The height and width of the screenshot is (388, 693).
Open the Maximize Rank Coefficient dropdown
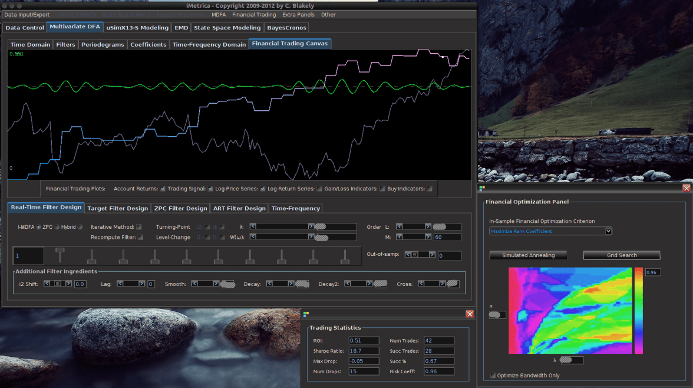click(608, 231)
